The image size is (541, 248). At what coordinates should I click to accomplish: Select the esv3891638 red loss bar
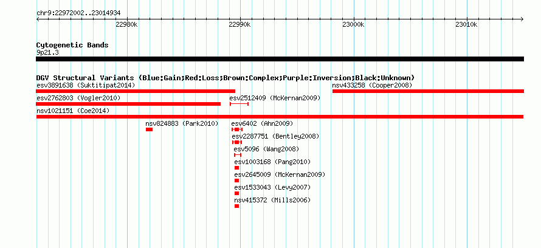click(x=136, y=91)
